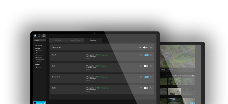Turn off the Shutterstock toggle
228x104 pixels.
coord(146,77)
